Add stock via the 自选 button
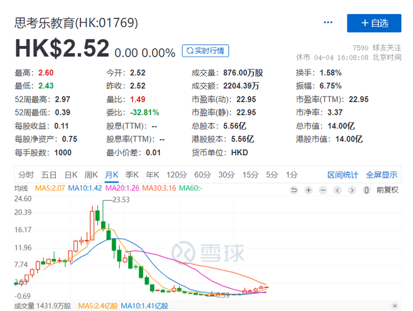The height and width of the screenshot is (311, 413). point(374,23)
